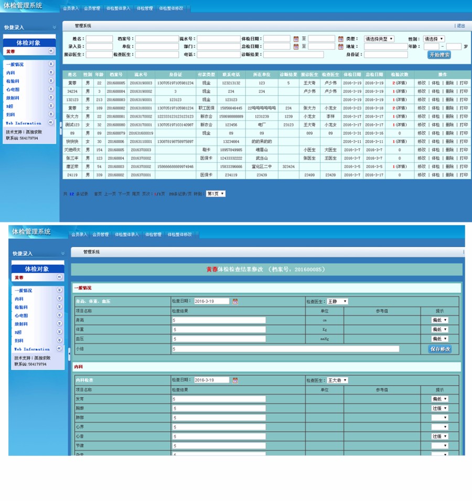Open calendar for 总检日期 end date
Screen dimensions: 472x501
coord(340,47)
